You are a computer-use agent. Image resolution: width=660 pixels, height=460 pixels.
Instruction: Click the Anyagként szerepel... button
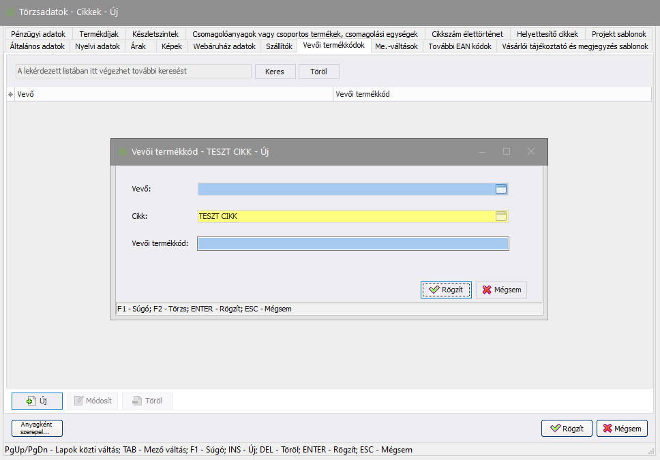[37, 428]
